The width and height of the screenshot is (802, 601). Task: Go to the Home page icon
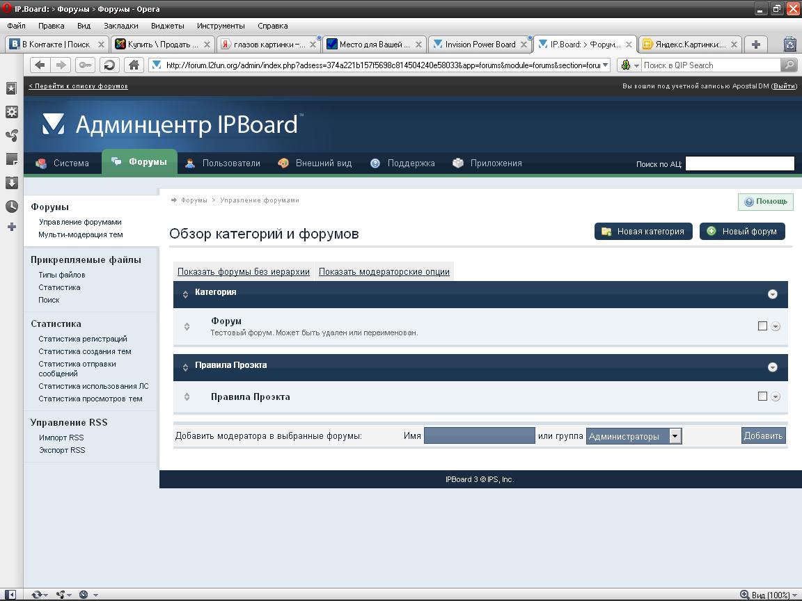(x=134, y=65)
